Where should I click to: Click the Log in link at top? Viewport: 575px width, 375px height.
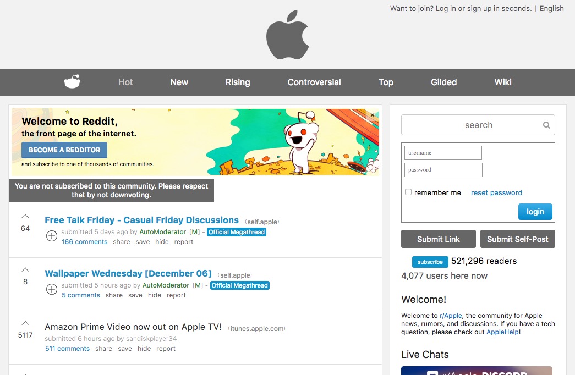coord(445,8)
